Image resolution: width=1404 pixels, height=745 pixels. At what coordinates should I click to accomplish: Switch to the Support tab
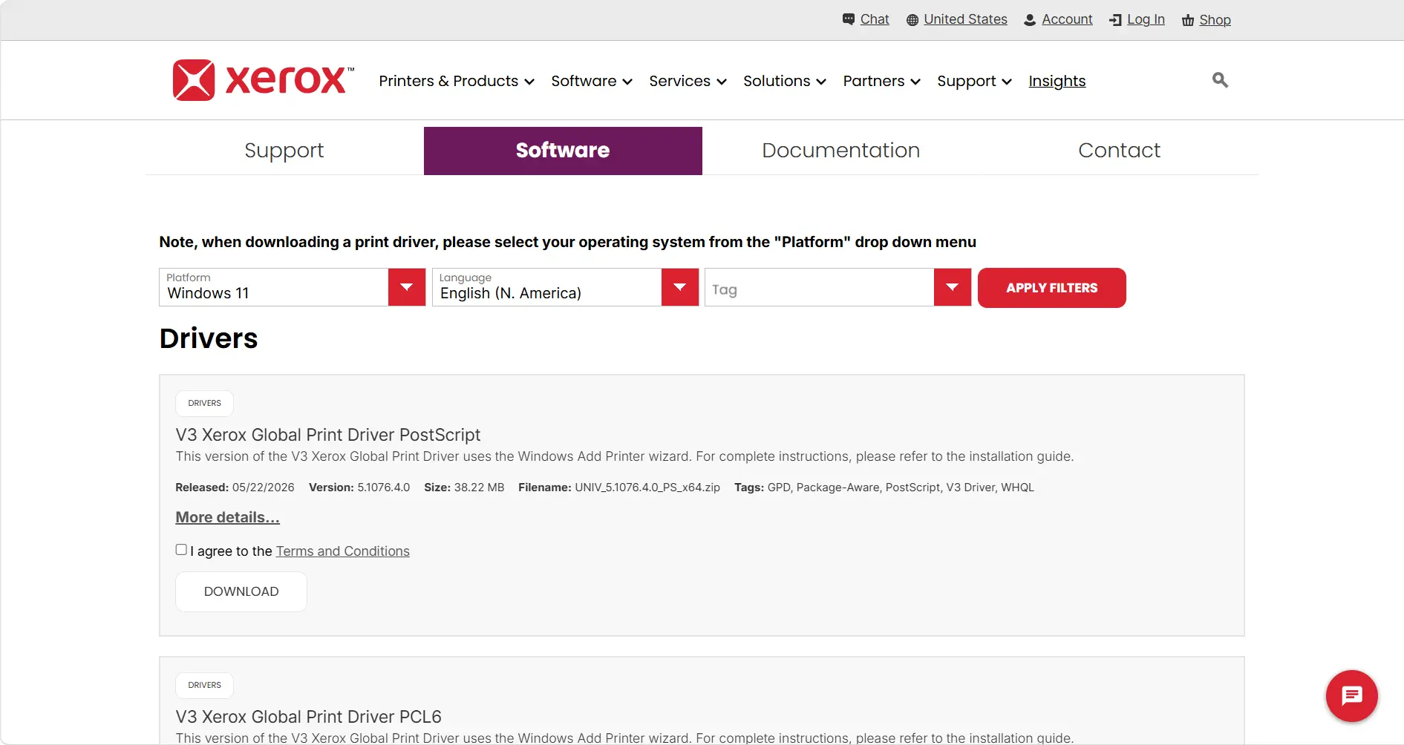pos(284,151)
